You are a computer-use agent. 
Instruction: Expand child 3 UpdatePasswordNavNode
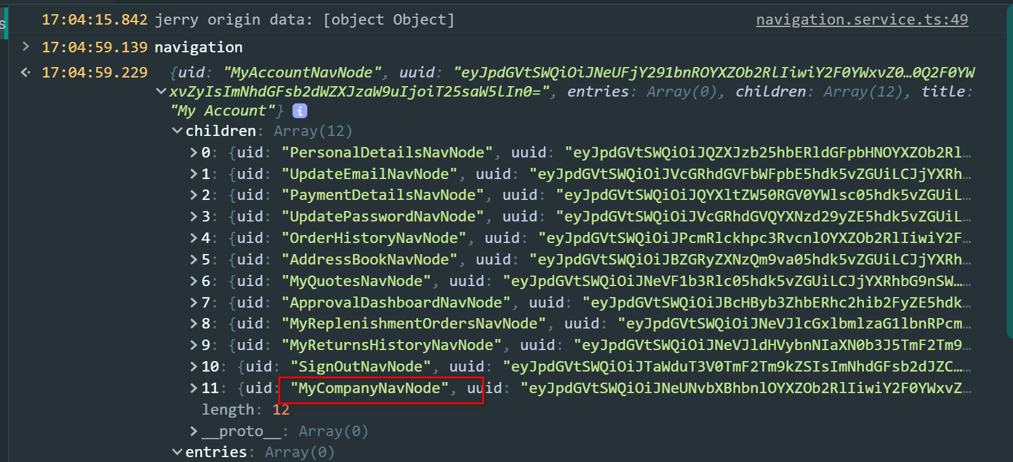(194, 217)
